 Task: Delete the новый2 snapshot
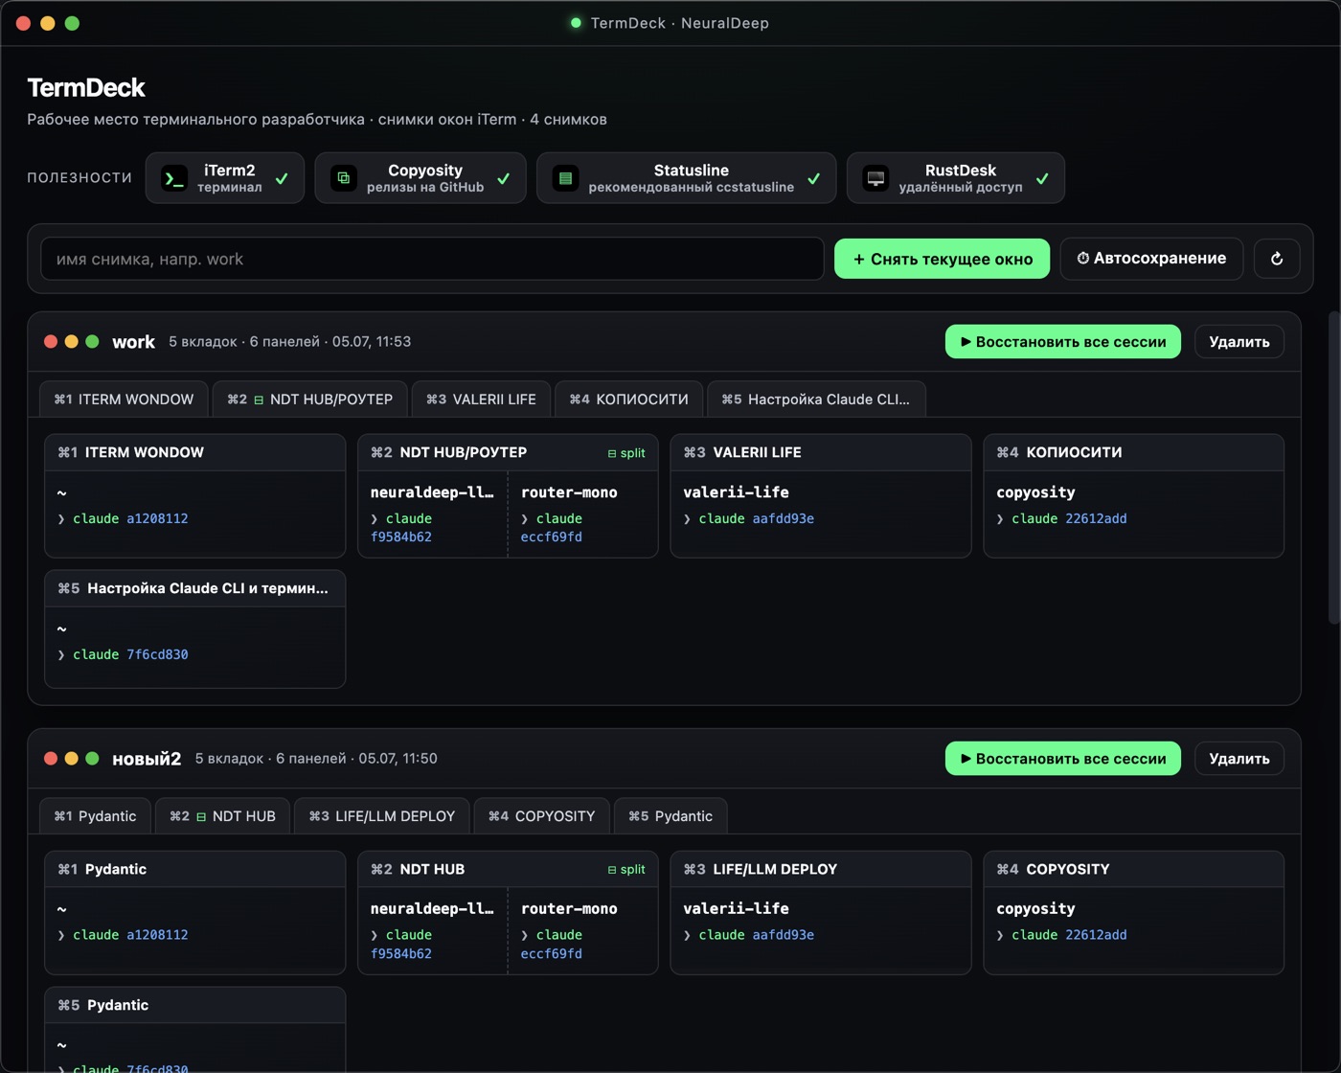(x=1239, y=759)
